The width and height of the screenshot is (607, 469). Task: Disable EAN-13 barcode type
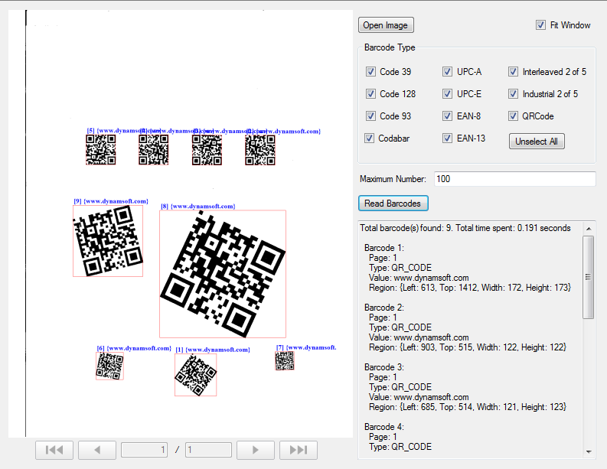[448, 138]
